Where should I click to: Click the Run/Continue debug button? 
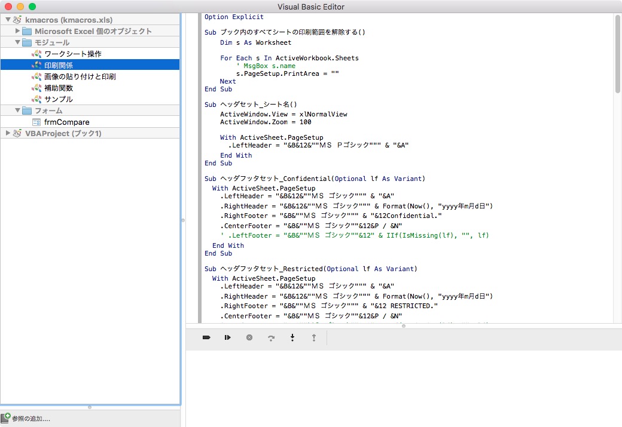tap(227, 337)
